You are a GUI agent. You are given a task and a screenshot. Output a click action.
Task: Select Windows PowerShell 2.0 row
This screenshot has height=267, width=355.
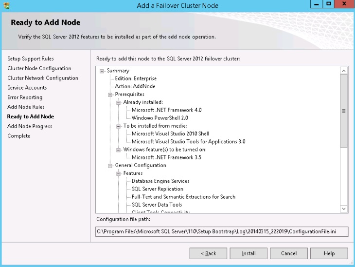click(x=160, y=118)
